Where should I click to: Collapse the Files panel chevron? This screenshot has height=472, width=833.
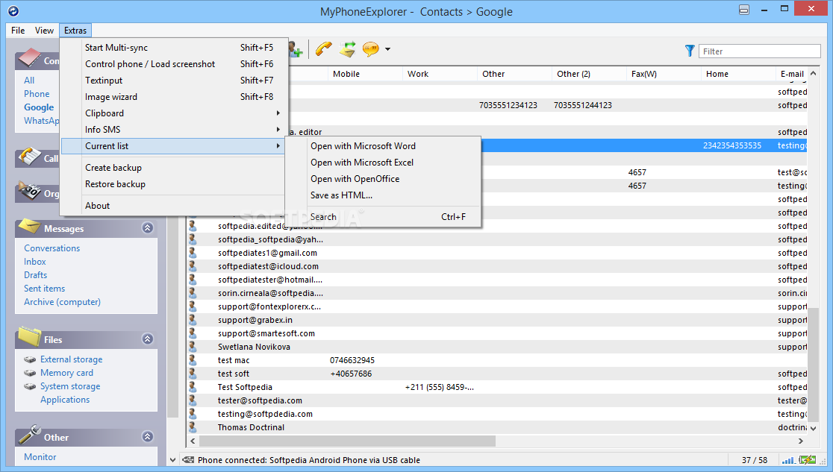click(148, 339)
